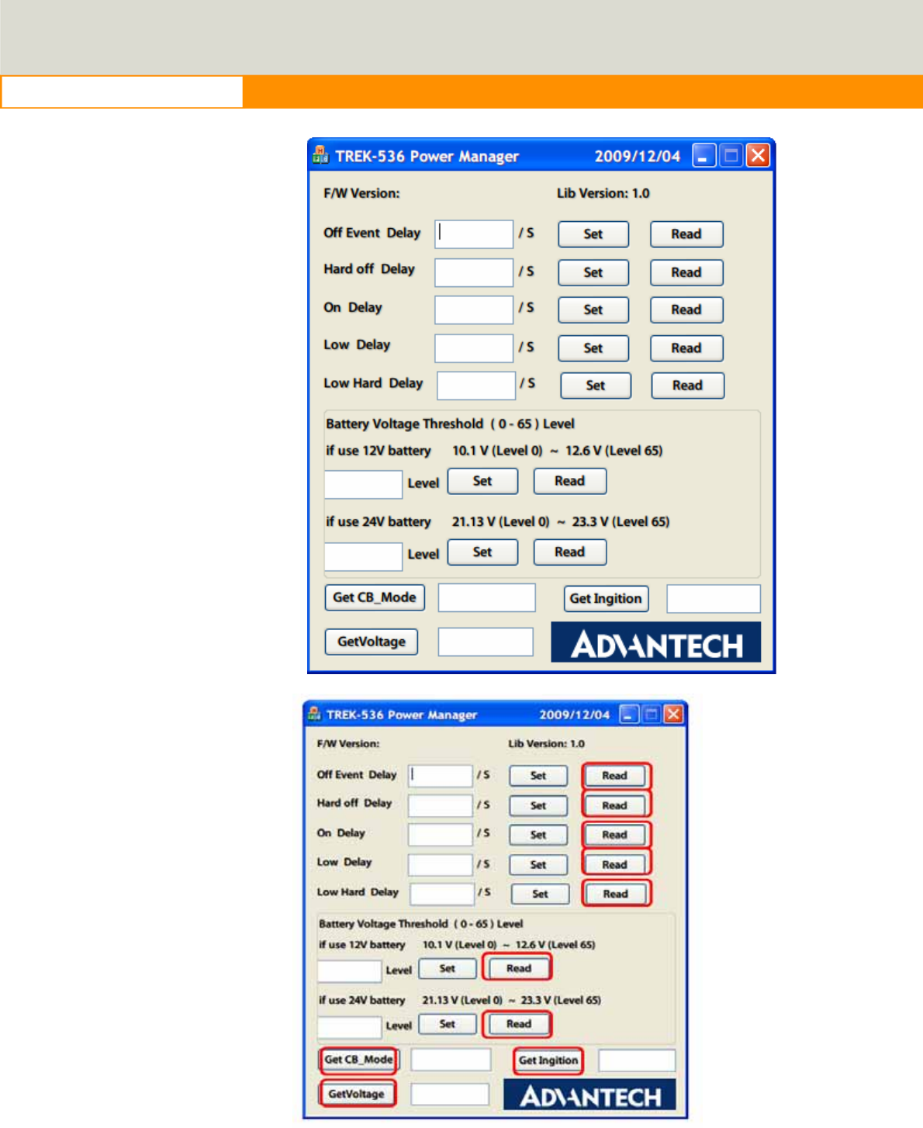Read the 12V battery level in smaller window
The image size is (923, 1128).
point(519,968)
